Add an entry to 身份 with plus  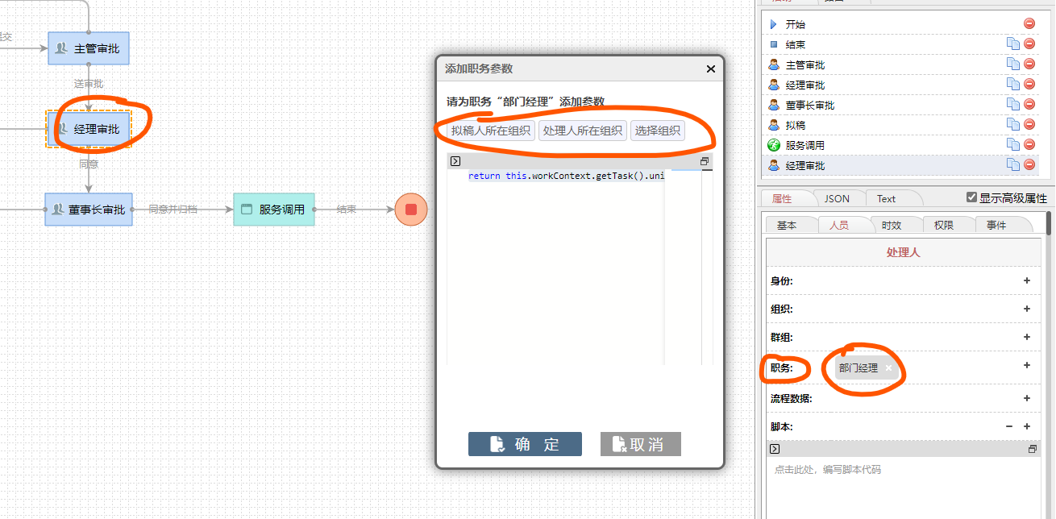1027,280
